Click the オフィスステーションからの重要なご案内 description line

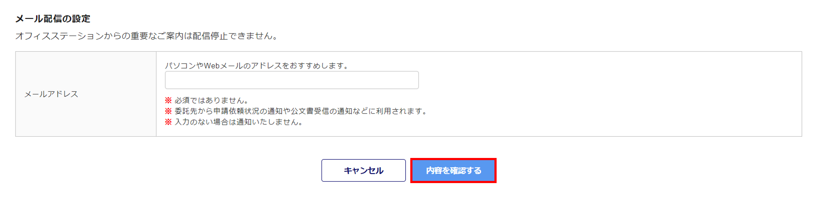147,36
